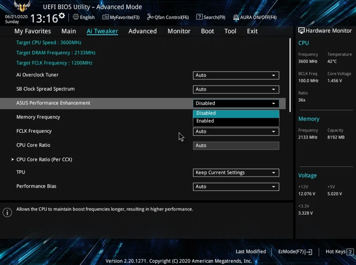Click the Memory Frequency 2133 MHz value
Viewport: 356px width, 265px height.
coord(308,137)
